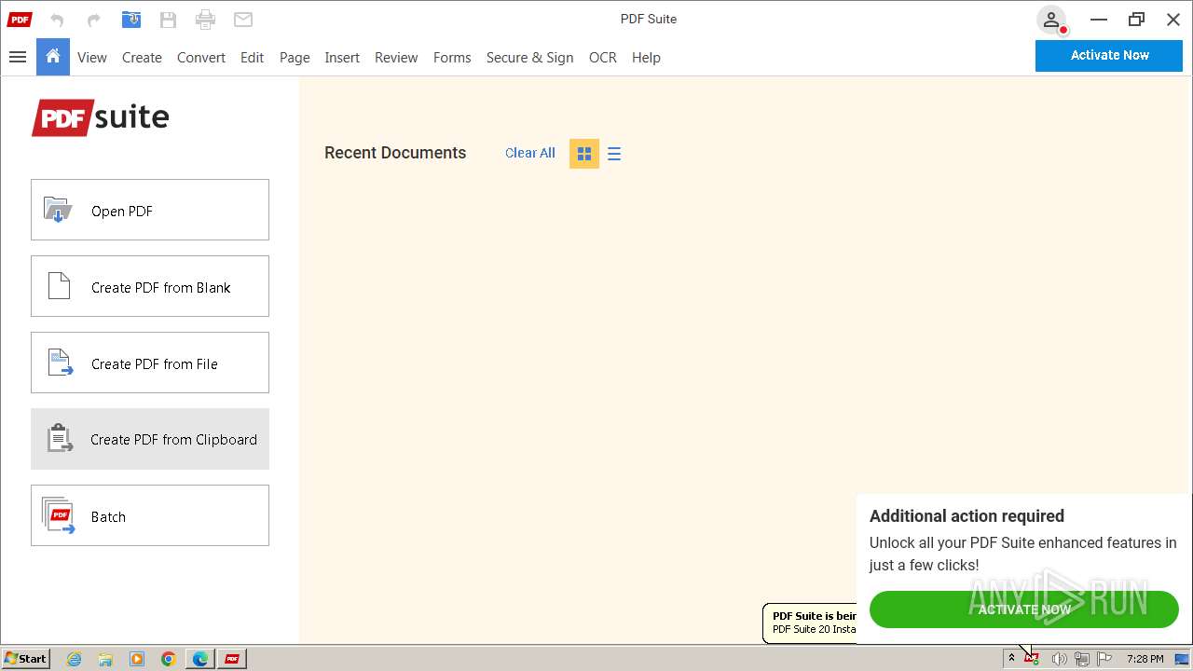Image resolution: width=1193 pixels, height=671 pixels.
Task: Click the Show Desktop icon at the taskbar end
Action: coord(1182,659)
